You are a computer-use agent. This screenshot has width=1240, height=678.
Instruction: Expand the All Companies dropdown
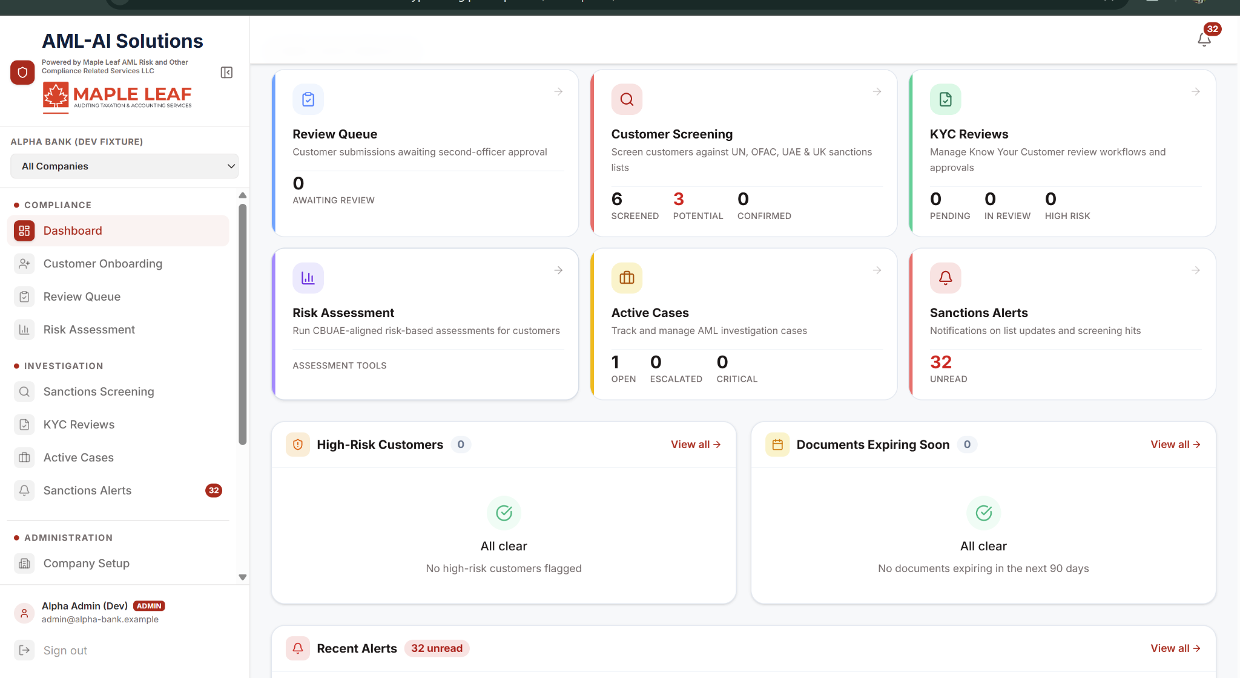[x=125, y=166]
